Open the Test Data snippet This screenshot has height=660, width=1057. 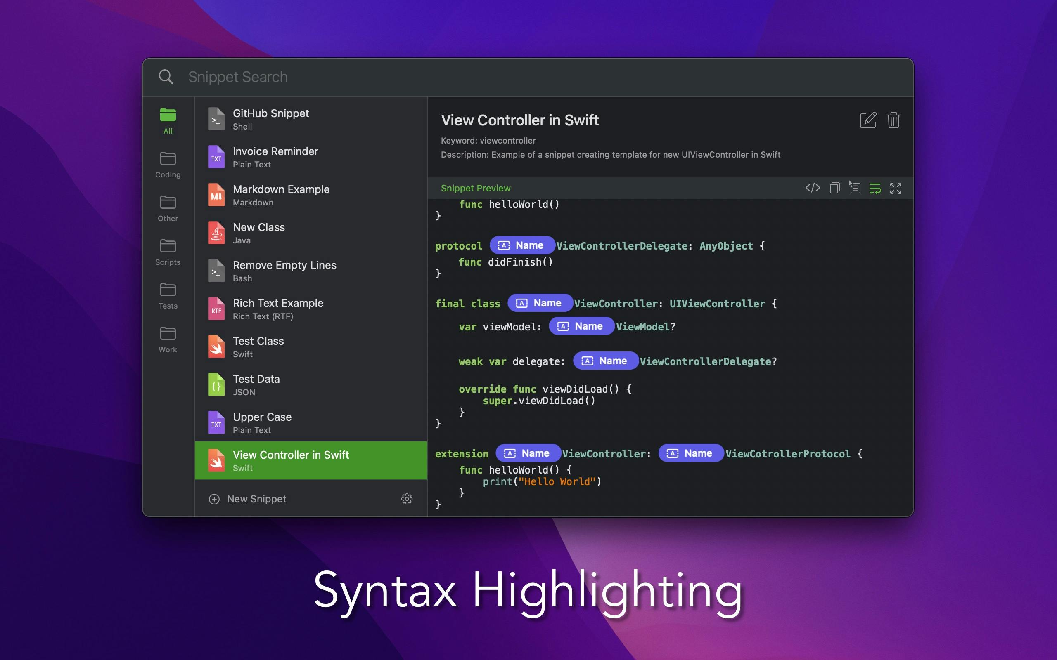tap(310, 385)
